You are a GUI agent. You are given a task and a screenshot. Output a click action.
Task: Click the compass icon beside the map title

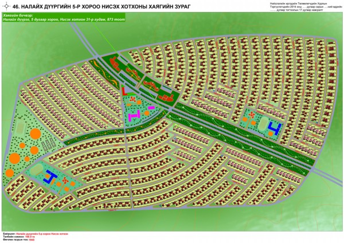(x=7, y=7)
